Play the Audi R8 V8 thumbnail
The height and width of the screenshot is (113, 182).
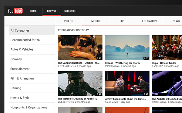point(167,83)
